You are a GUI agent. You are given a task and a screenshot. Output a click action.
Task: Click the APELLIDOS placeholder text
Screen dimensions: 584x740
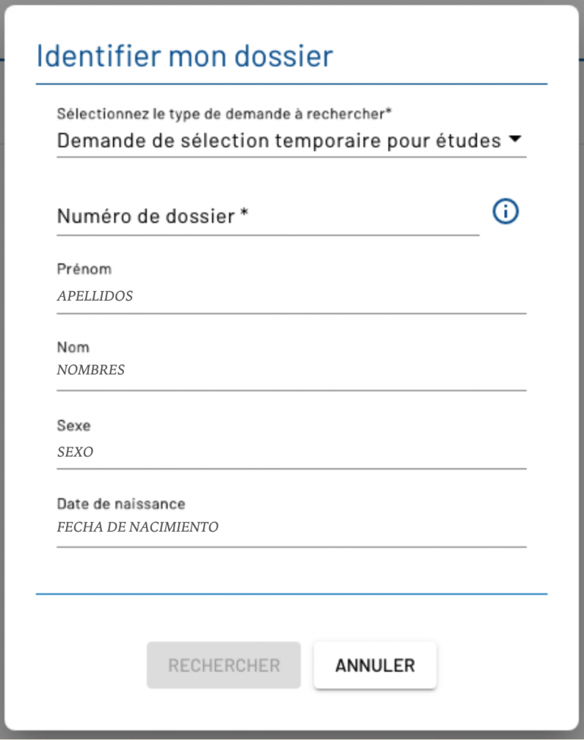pos(95,296)
